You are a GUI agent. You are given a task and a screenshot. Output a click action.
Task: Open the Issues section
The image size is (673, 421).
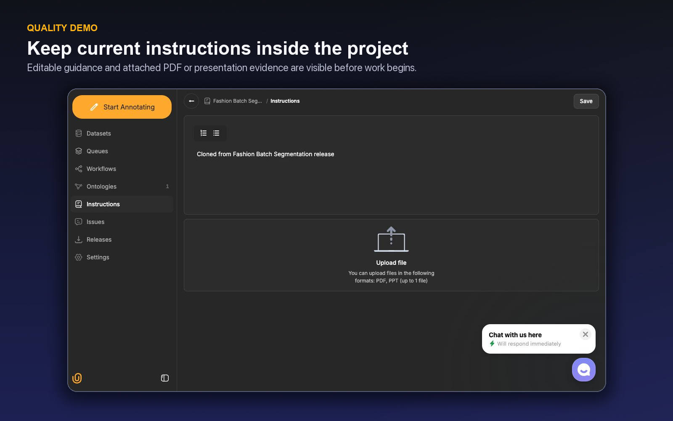coord(122,222)
